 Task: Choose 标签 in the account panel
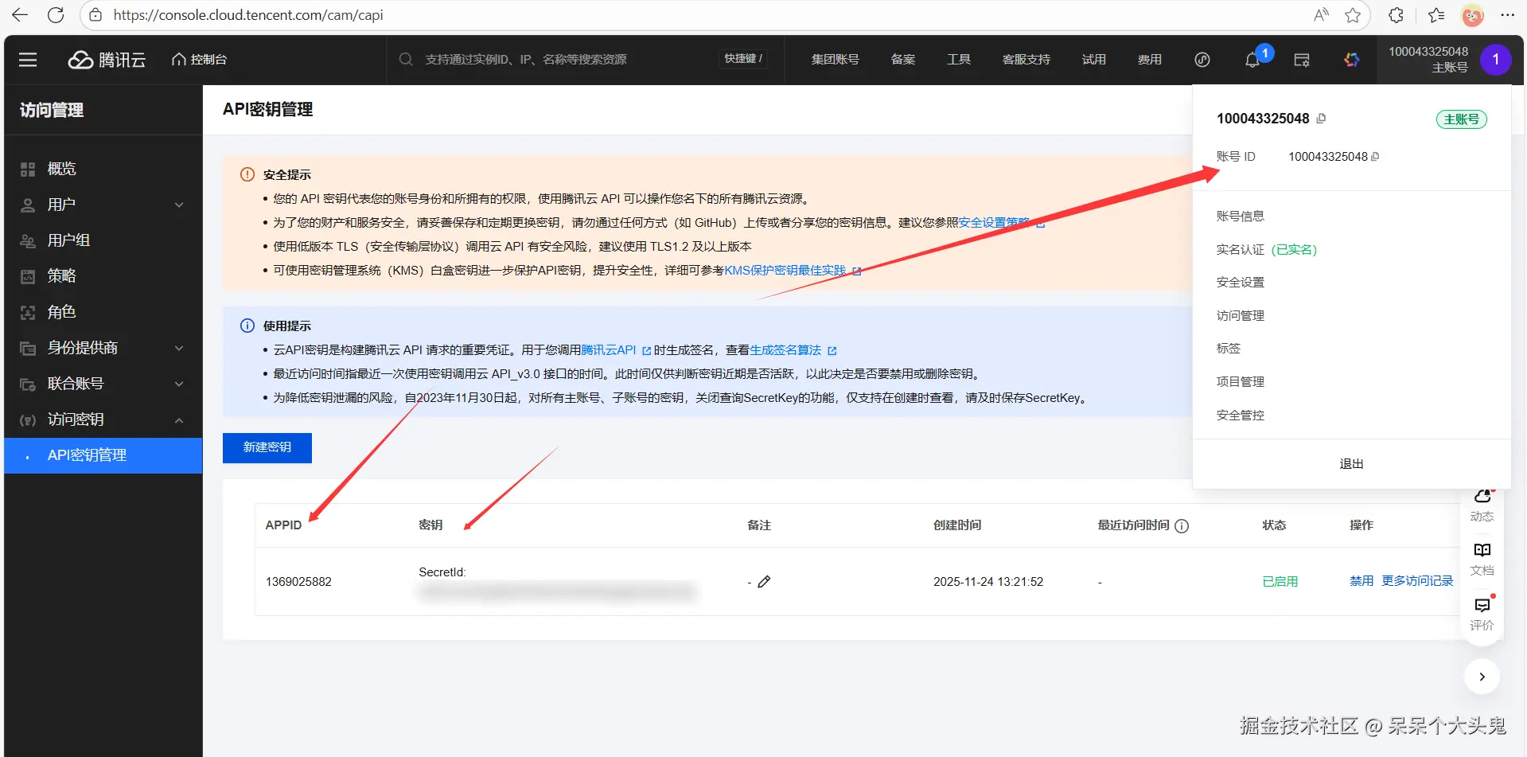pos(1229,349)
